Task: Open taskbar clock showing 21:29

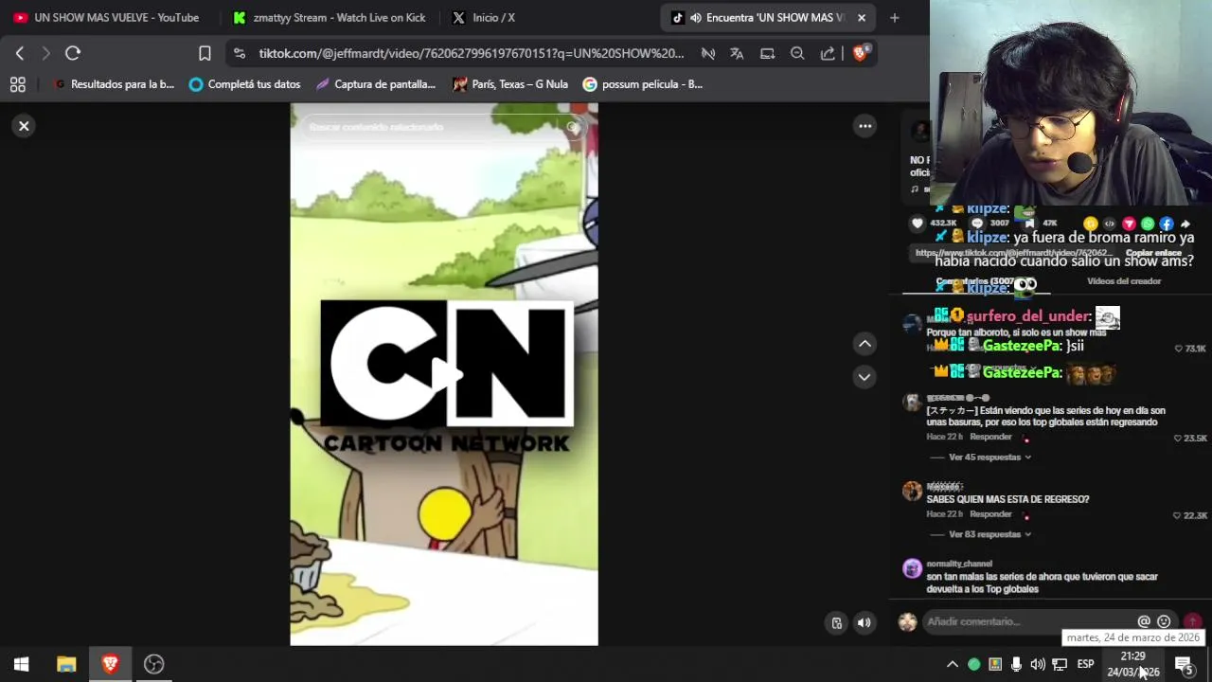Action: (x=1133, y=664)
